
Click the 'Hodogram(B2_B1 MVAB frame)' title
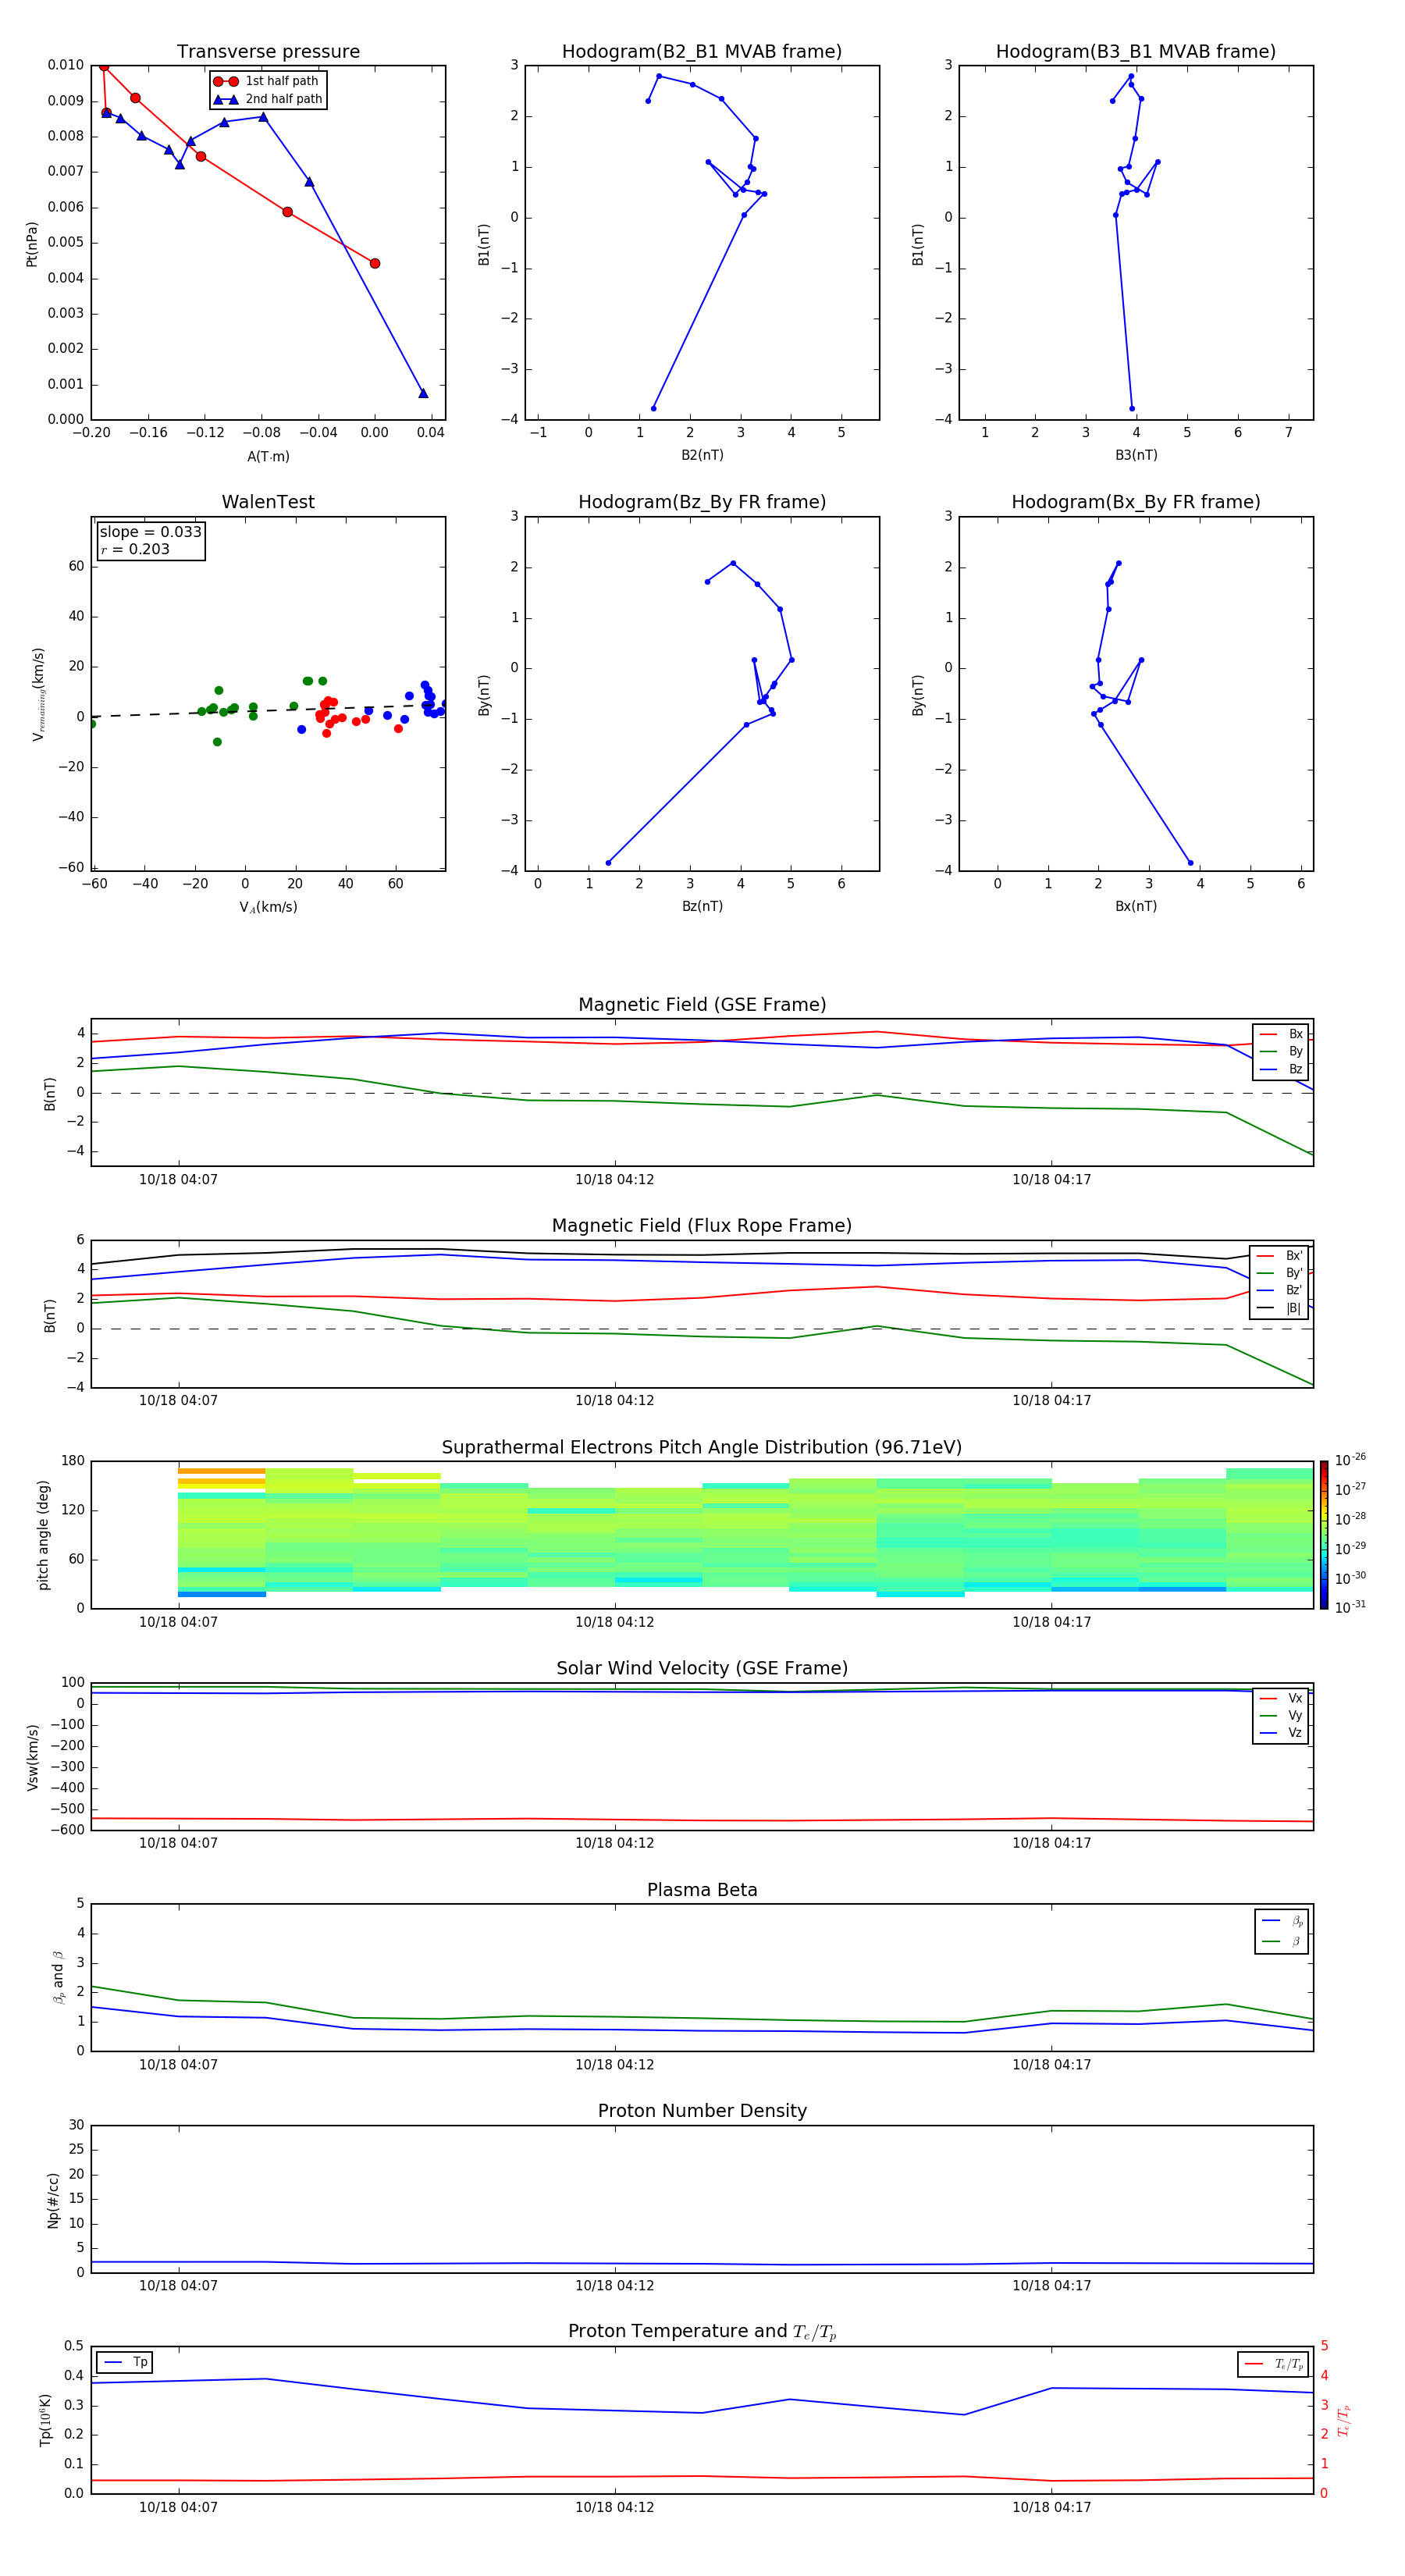(702, 51)
